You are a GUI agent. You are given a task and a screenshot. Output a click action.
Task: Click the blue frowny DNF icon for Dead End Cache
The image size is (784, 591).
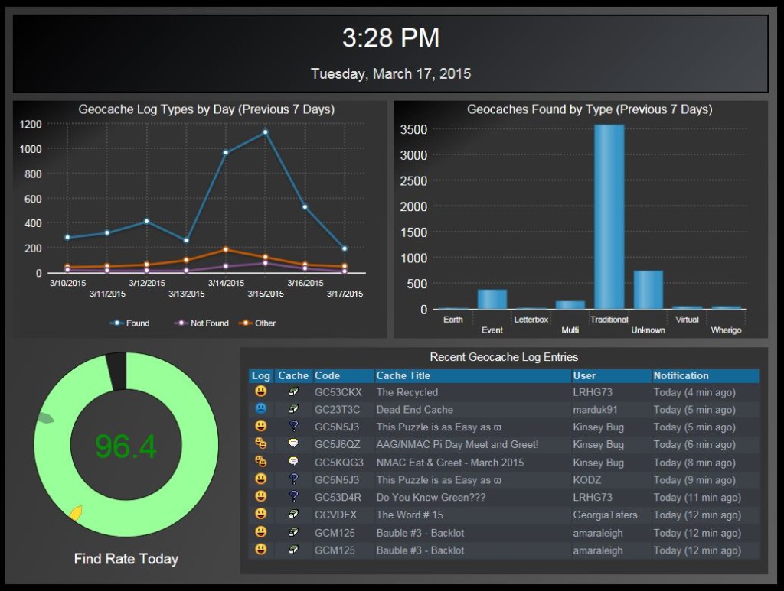[x=260, y=410]
